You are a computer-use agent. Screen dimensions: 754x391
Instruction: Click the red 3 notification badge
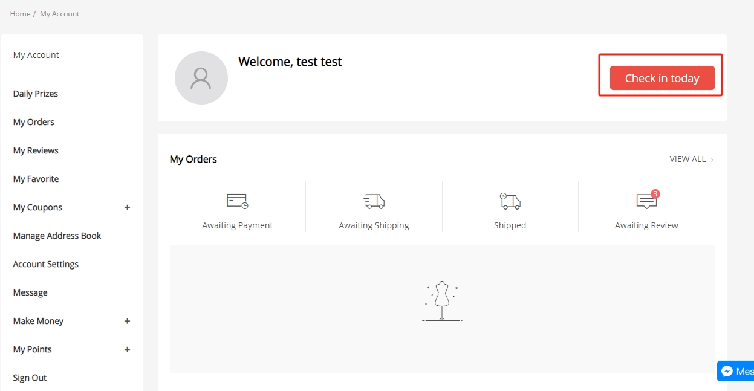tap(655, 194)
